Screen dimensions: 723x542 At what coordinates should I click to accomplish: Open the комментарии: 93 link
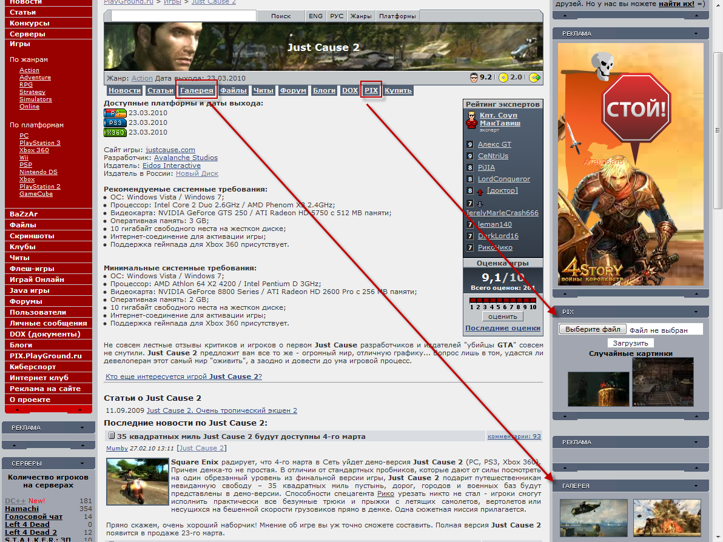(x=514, y=436)
